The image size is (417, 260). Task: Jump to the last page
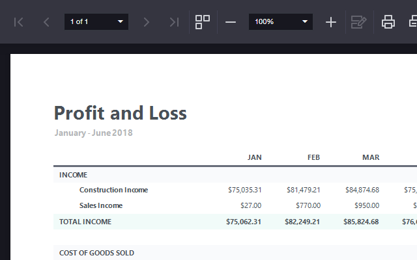tap(173, 22)
